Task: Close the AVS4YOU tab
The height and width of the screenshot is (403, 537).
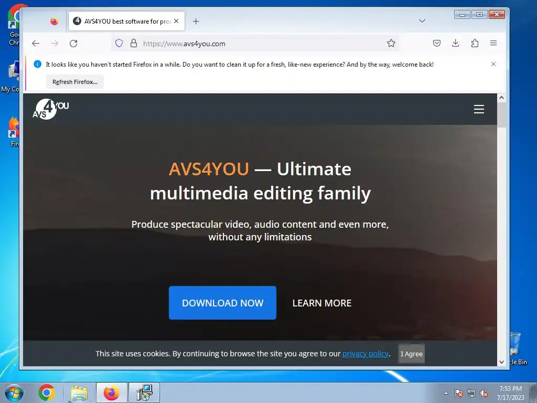Action: pos(176,21)
